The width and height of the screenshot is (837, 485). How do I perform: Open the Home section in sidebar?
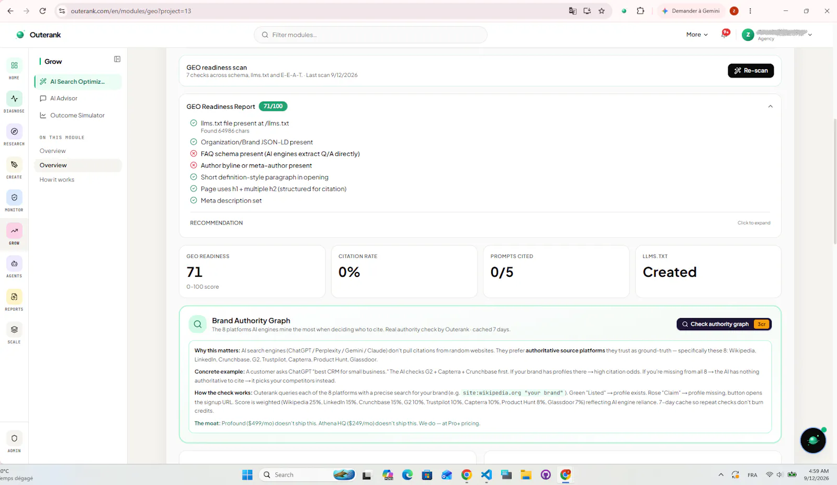click(x=14, y=69)
